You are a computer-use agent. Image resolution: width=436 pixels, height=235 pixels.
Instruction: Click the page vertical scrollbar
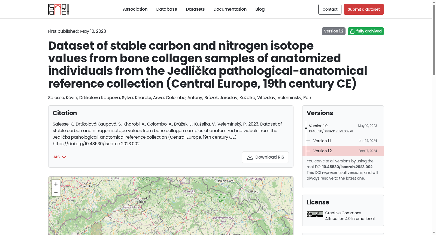point(434,40)
